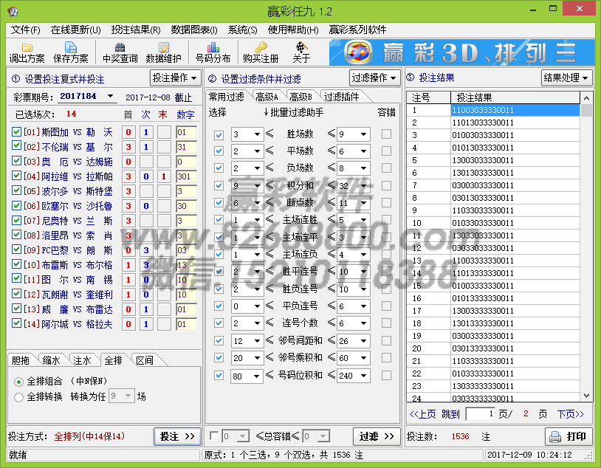Toggle match [14] 阿尔城 VS 格拉夫 checkbox
The width and height of the screenshot is (601, 468).
(x=16, y=323)
